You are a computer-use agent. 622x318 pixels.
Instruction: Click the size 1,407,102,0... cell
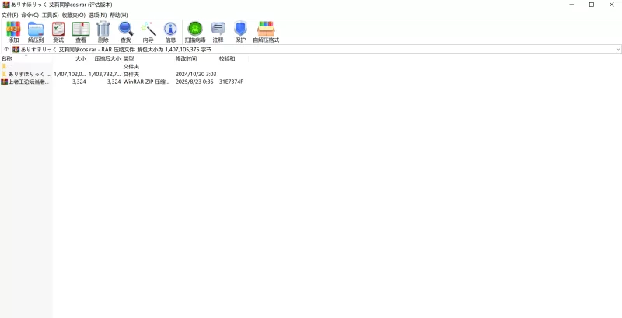70,74
